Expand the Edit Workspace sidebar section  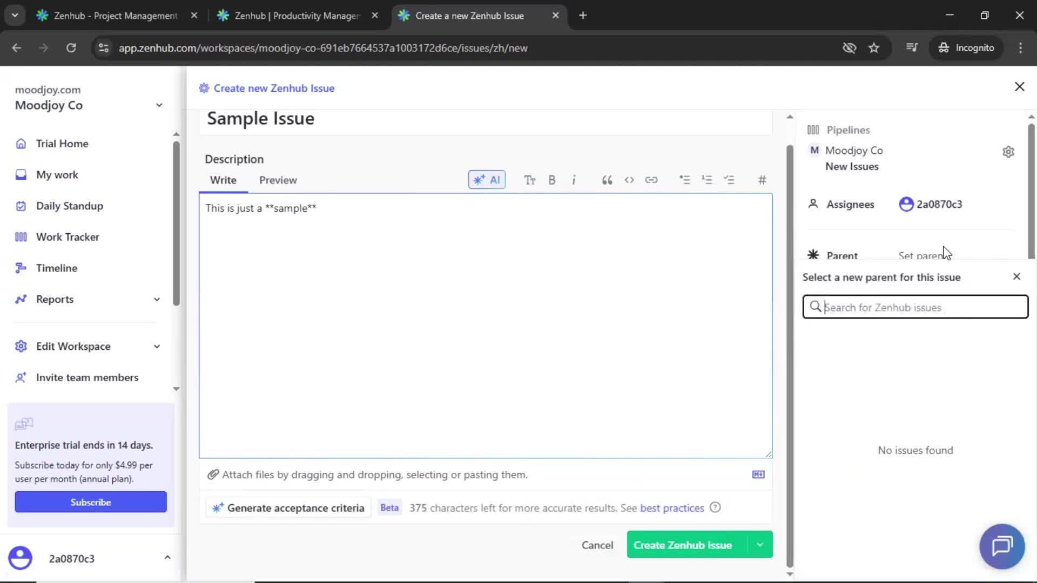tap(156, 346)
